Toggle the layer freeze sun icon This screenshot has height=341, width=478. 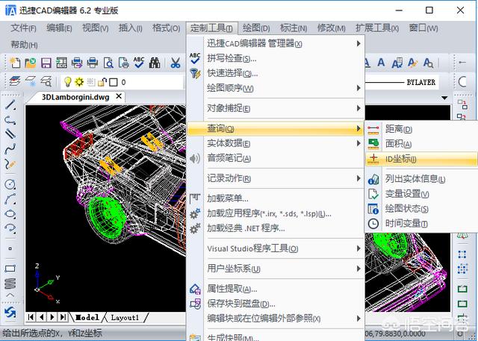click(x=79, y=82)
